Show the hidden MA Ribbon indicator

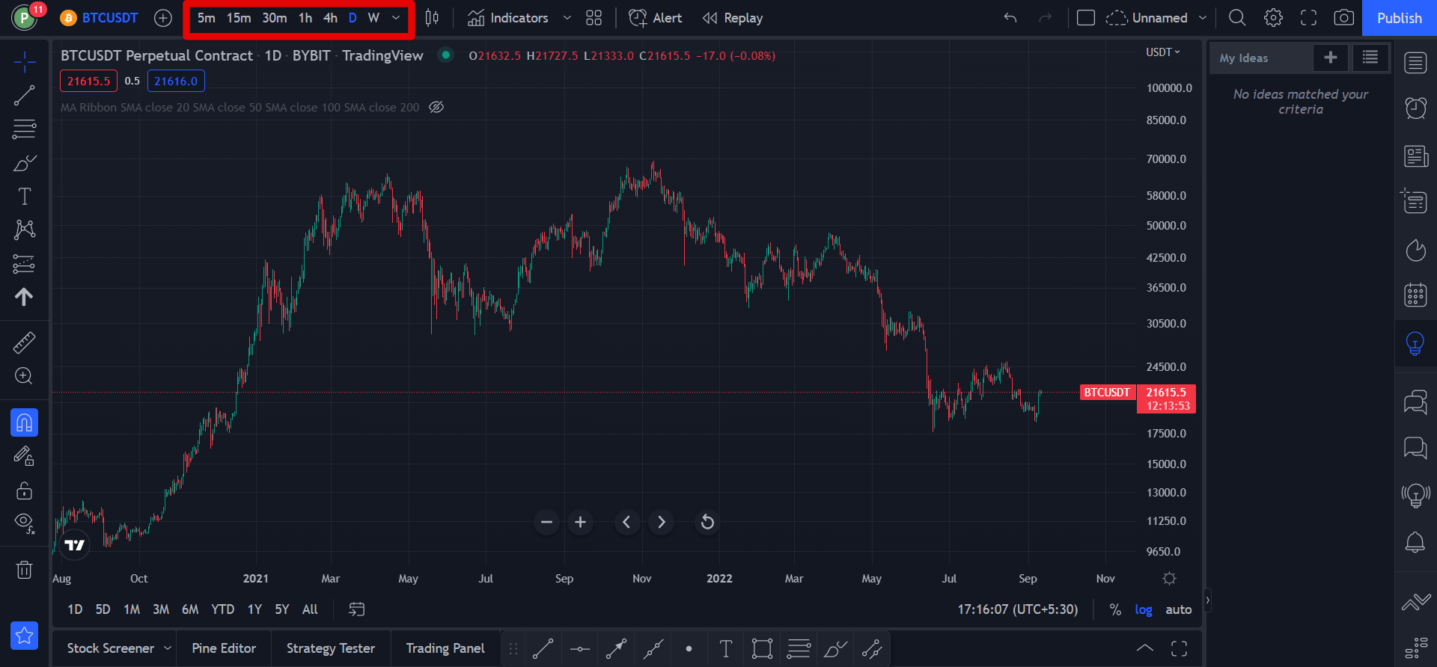436,107
